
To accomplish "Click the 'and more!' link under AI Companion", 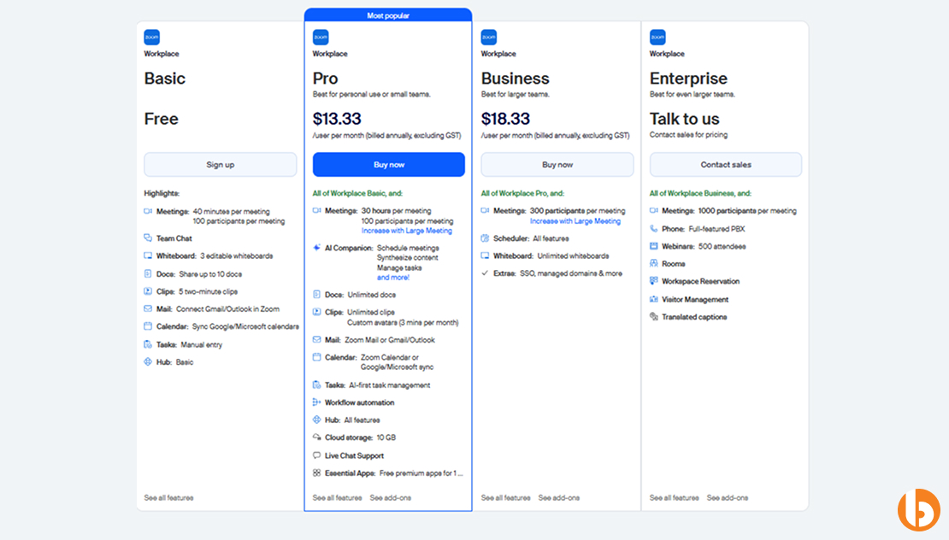I will [392, 278].
